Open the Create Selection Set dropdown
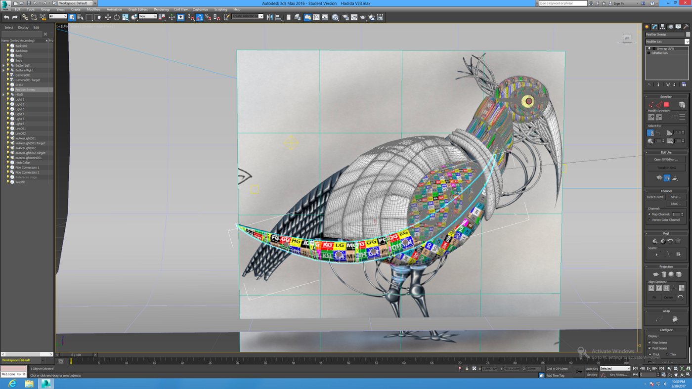The height and width of the screenshot is (389, 692). pos(248,16)
